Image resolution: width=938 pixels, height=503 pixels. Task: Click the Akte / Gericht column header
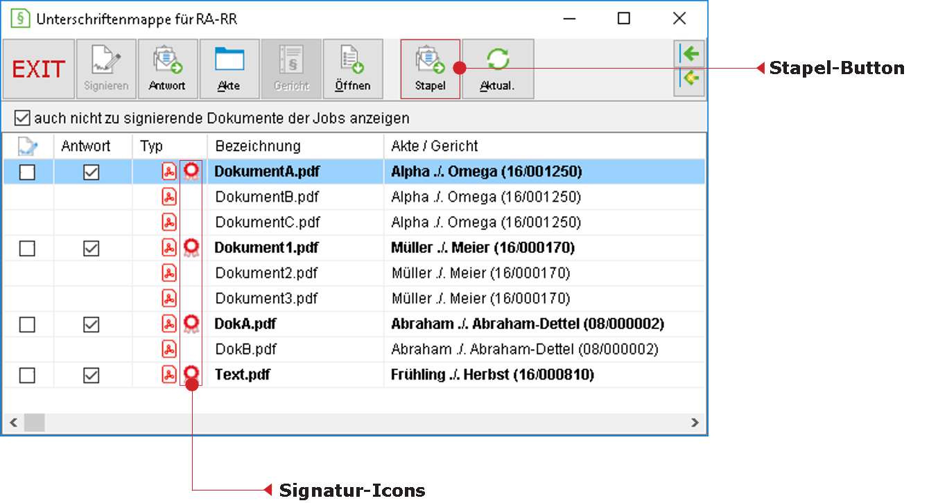(435, 146)
